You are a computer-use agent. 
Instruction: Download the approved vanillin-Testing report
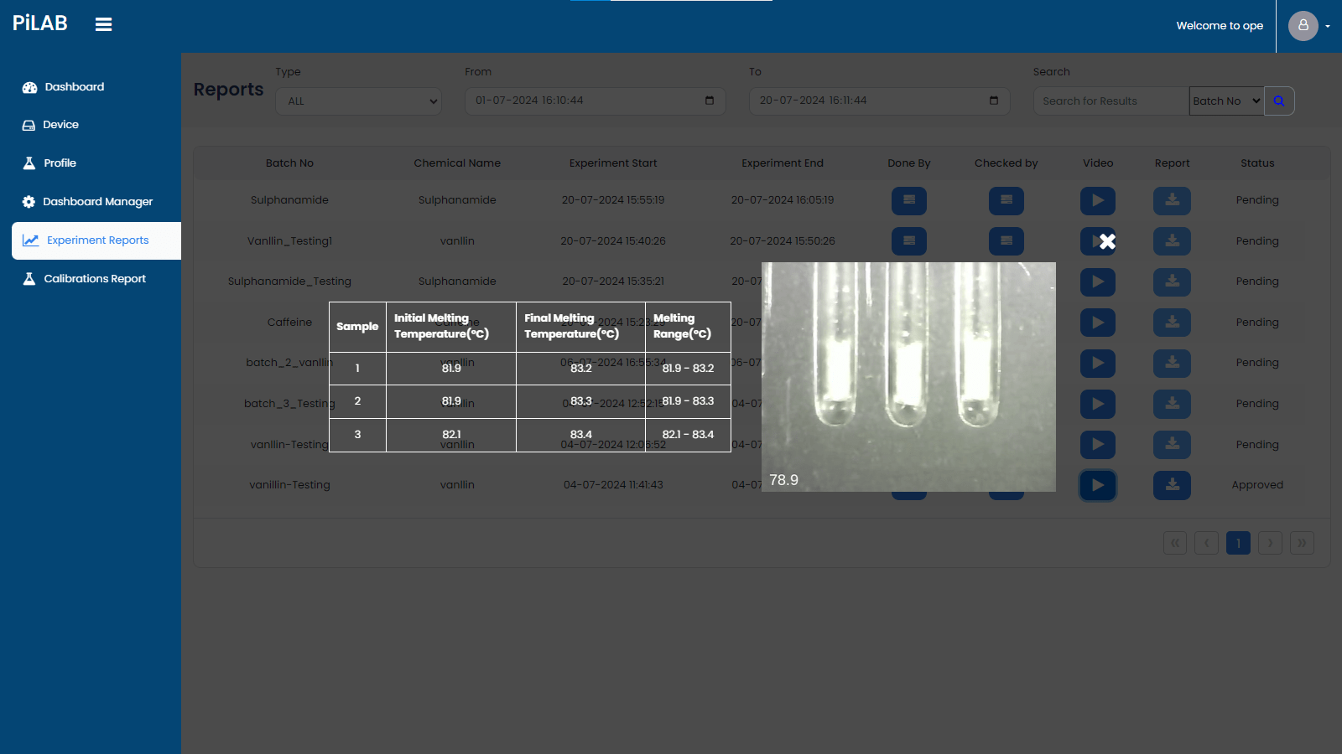1172,485
